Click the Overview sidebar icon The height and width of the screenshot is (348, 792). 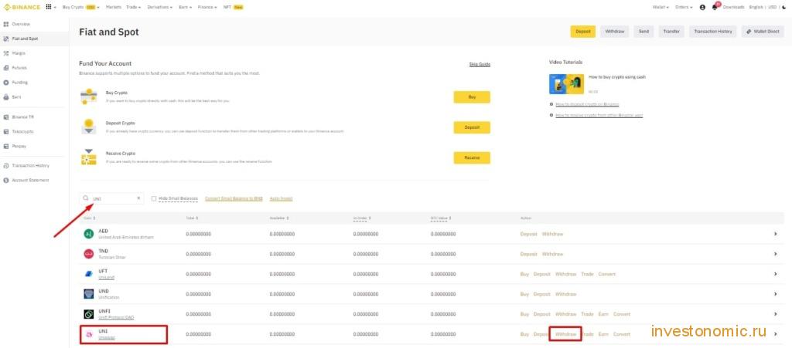(6, 24)
